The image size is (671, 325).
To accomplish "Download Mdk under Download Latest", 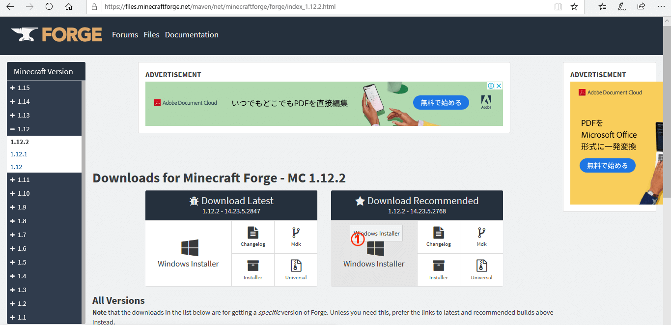I will (296, 237).
